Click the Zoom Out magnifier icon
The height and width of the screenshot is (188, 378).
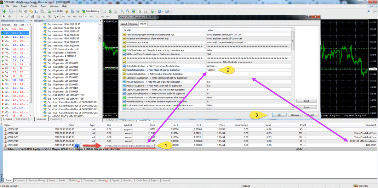(128, 11)
